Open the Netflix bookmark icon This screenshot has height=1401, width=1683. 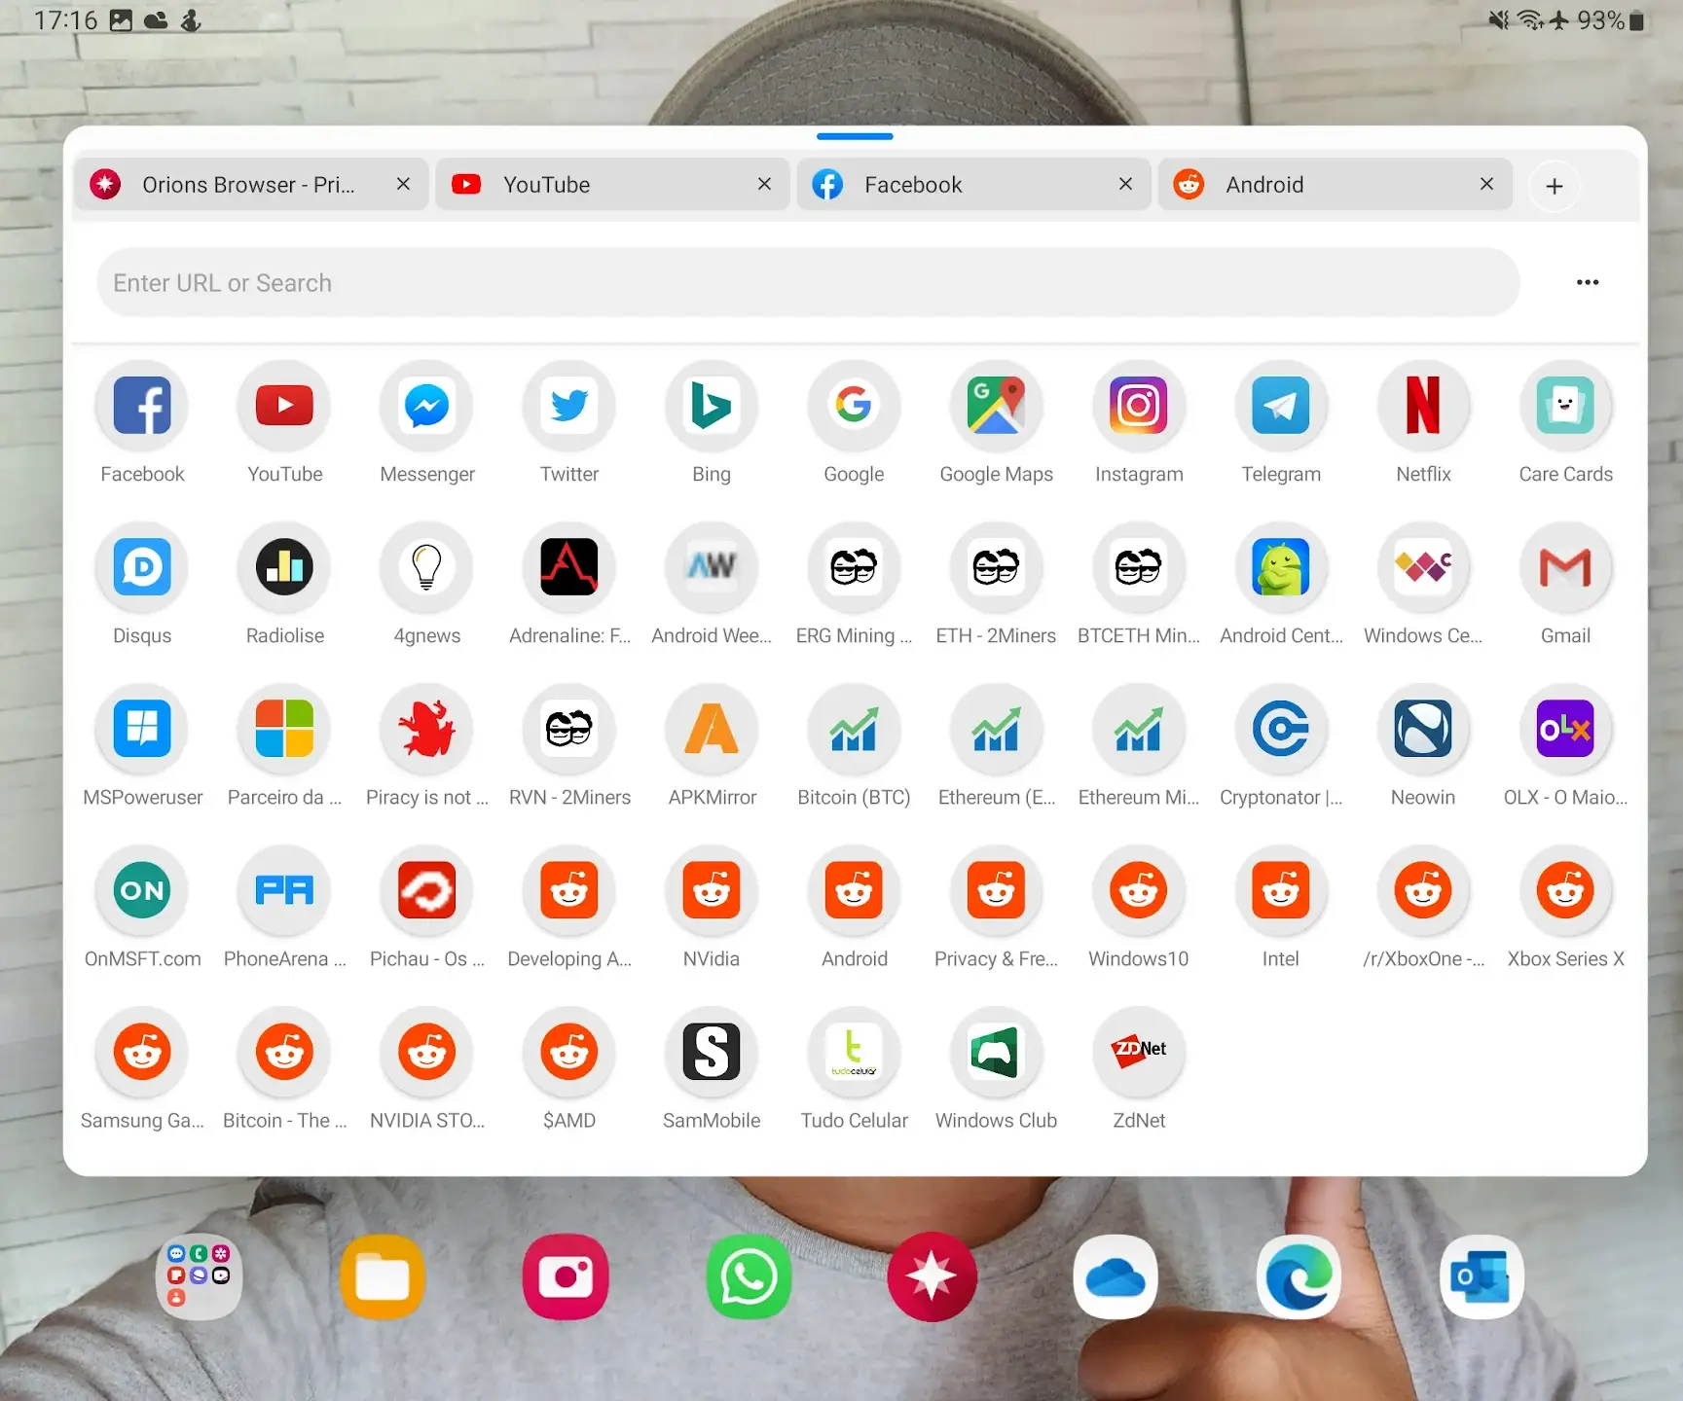(x=1422, y=406)
